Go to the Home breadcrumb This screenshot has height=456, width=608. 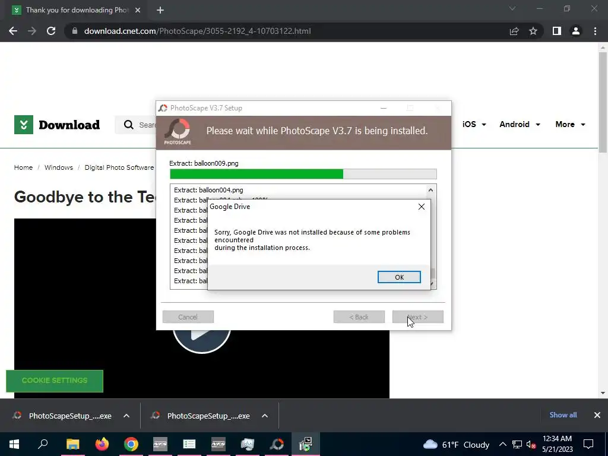23,167
